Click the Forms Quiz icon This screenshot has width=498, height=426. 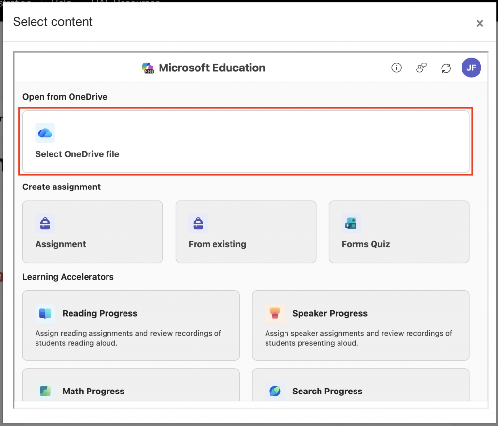pos(351,223)
